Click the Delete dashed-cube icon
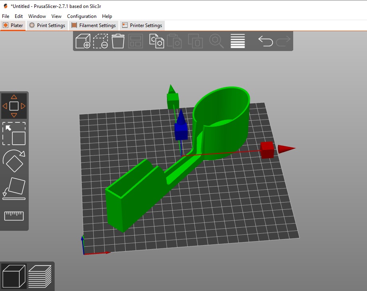 coord(101,41)
